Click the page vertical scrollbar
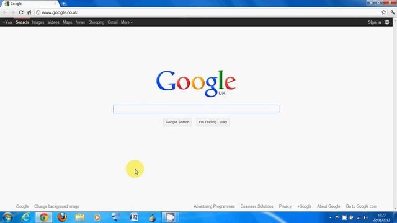Viewport: 397px width, 223px height. 395,115
